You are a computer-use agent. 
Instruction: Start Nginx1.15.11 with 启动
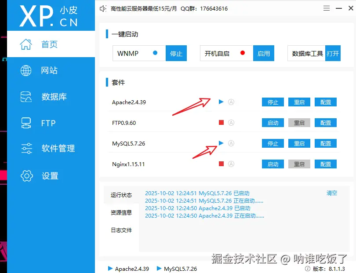(273, 164)
